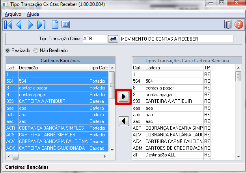Go to first record in toolbar

click(x=8, y=25)
